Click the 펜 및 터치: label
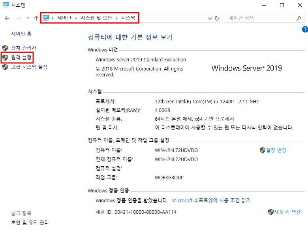The image size is (308, 232). point(107,127)
